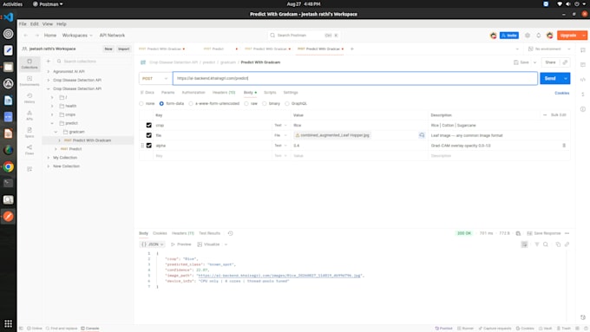Image resolution: width=590 pixels, height=332 pixels.
Task: Click the request URL input field
Action: [x=355, y=79]
